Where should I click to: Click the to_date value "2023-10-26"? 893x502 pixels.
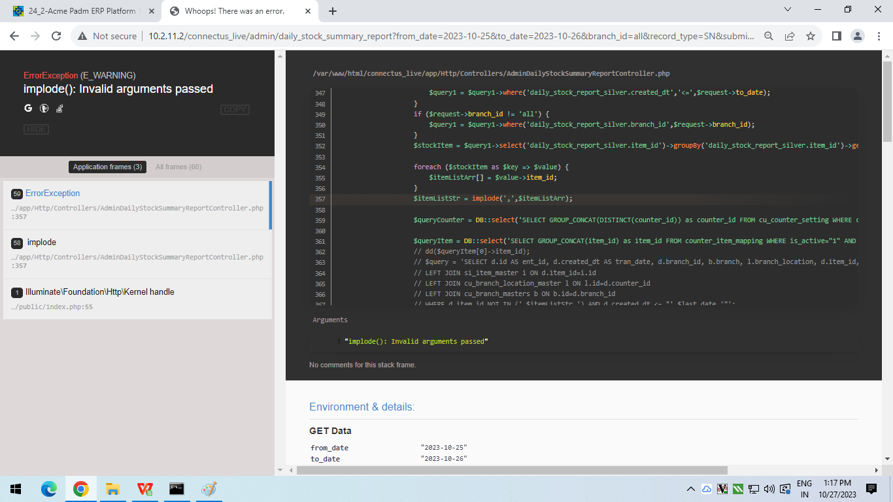point(444,459)
